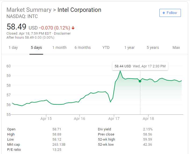Click the 58.44 USD chart tooltip

[140, 66]
